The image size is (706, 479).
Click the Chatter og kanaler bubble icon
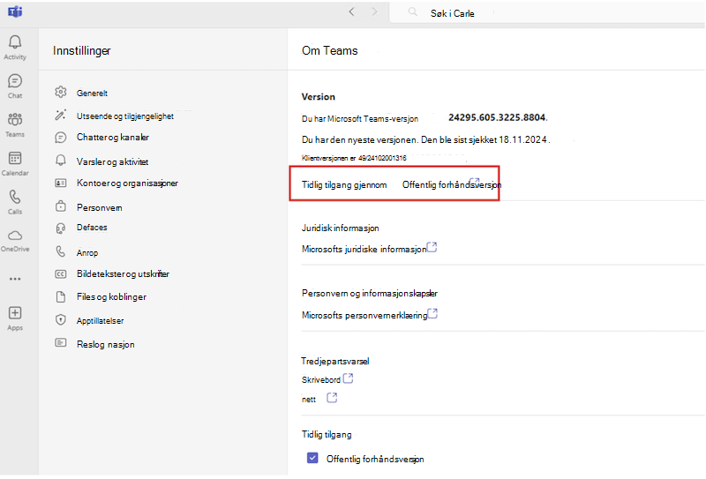click(x=61, y=138)
